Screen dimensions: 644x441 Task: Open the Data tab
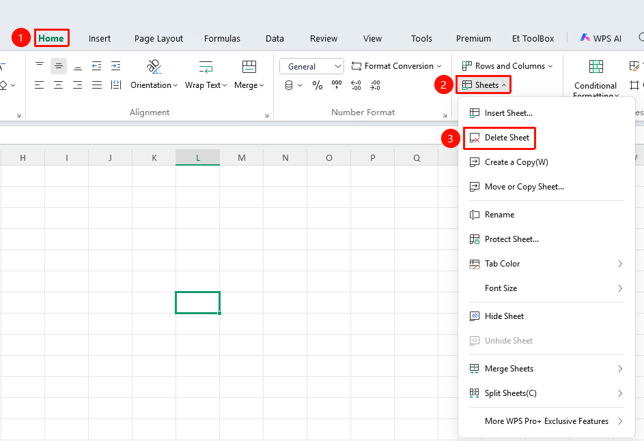(x=275, y=39)
